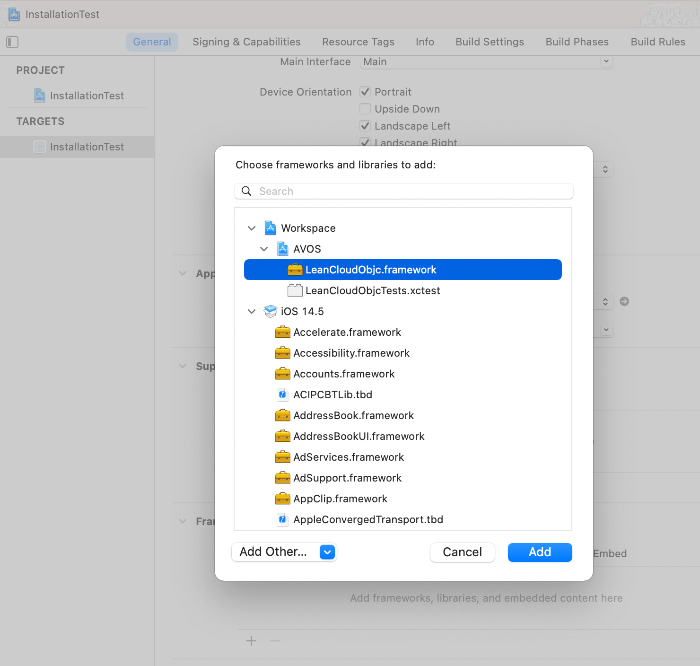Enable the Upside Down orientation checkbox
This screenshot has height=666, width=700.
[365, 109]
